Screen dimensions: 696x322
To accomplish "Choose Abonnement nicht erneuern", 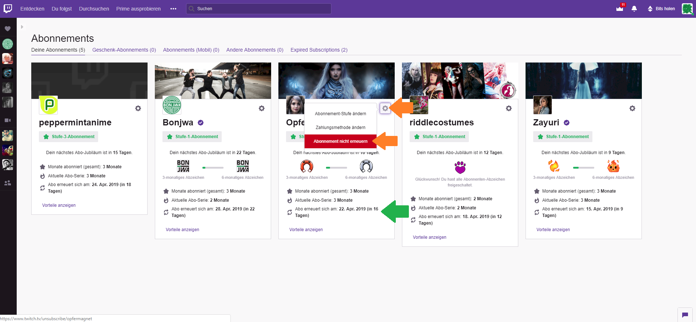I will [341, 141].
